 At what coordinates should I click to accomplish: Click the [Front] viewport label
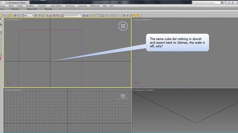(138, 20)
